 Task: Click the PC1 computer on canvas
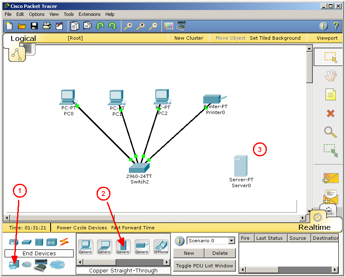tap(116, 98)
